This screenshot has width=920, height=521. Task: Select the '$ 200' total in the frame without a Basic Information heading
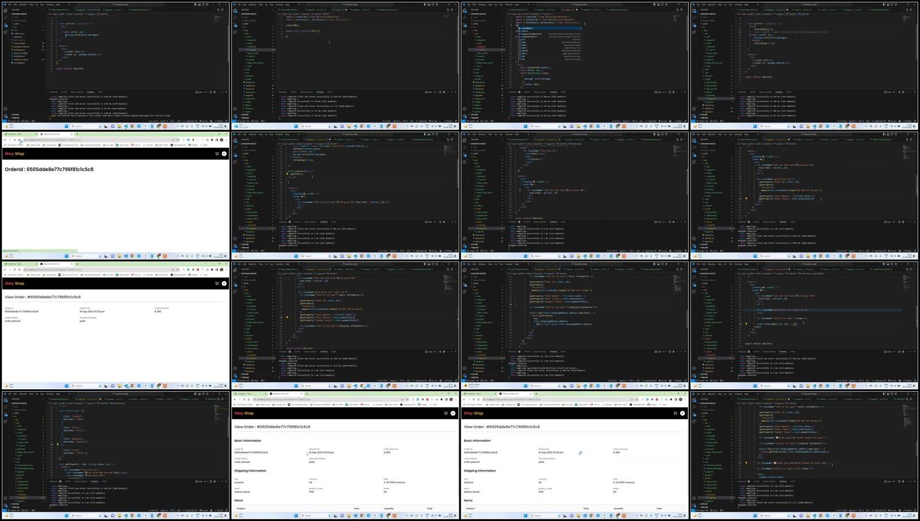click(158, 312)
